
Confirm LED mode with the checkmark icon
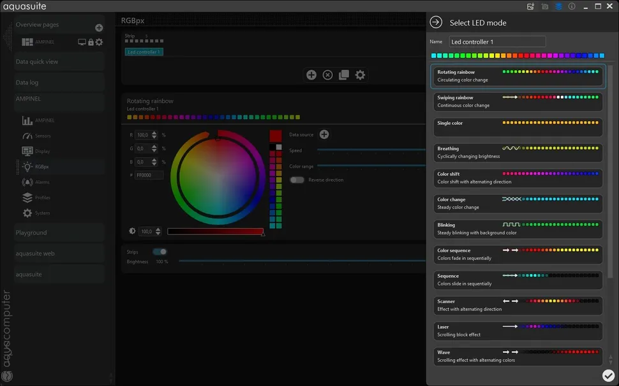[x=608, y=376]
